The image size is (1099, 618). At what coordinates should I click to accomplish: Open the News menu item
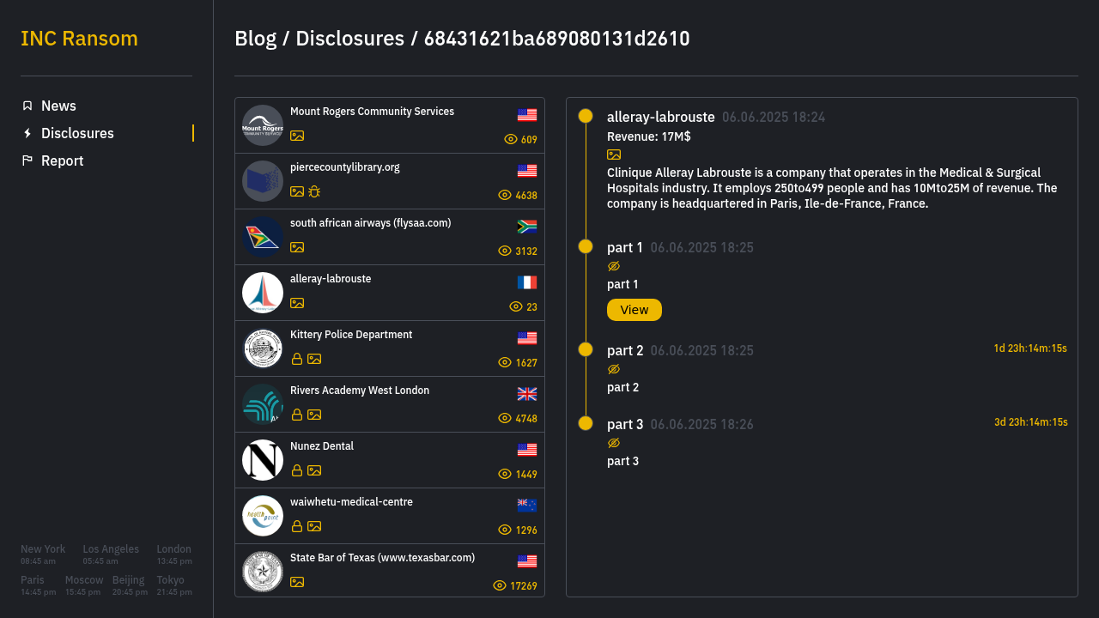[58, 106]
